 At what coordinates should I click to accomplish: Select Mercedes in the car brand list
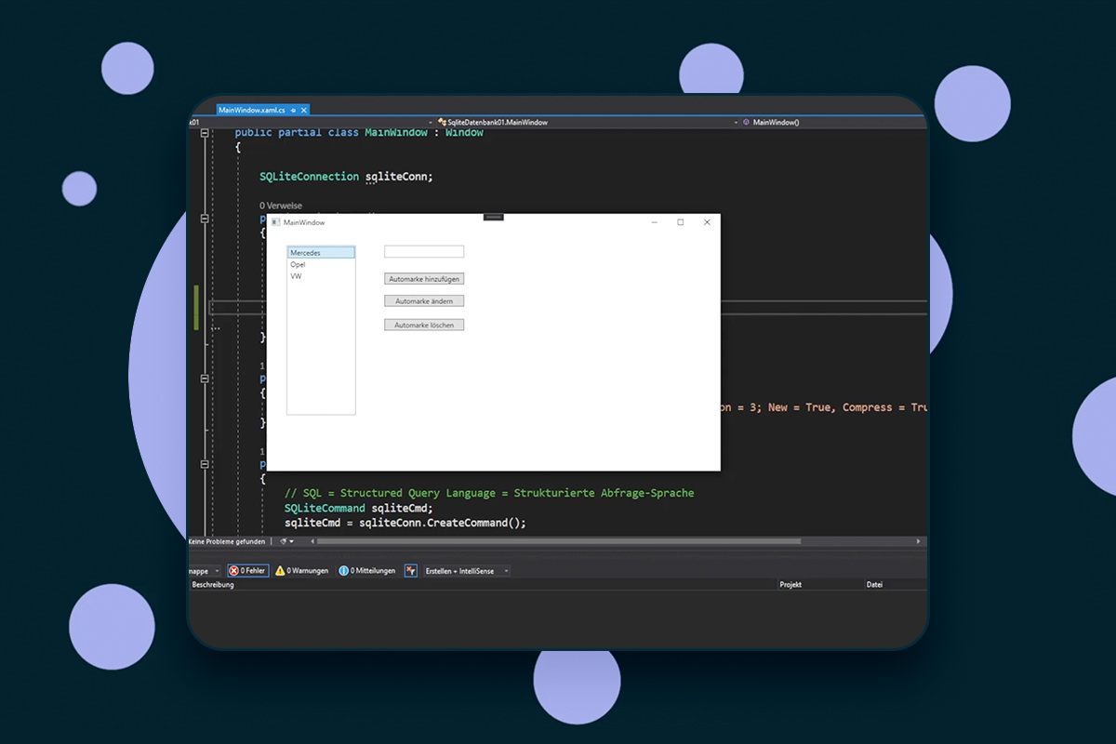tap(321, 253)
